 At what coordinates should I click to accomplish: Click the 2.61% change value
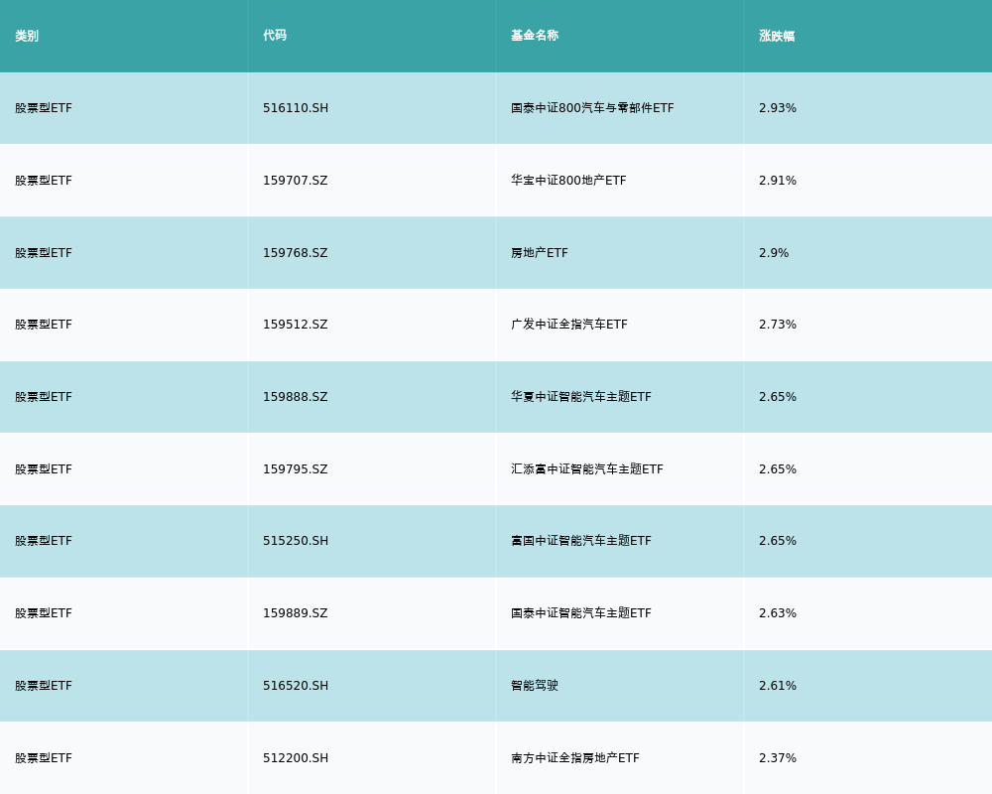click(x=778, y=686)
